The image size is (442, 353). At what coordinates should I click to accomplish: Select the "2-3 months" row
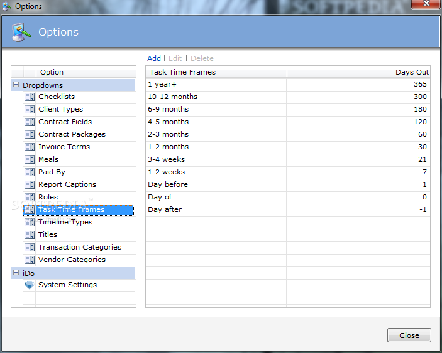pyautogui.click(x=288, y=134)
